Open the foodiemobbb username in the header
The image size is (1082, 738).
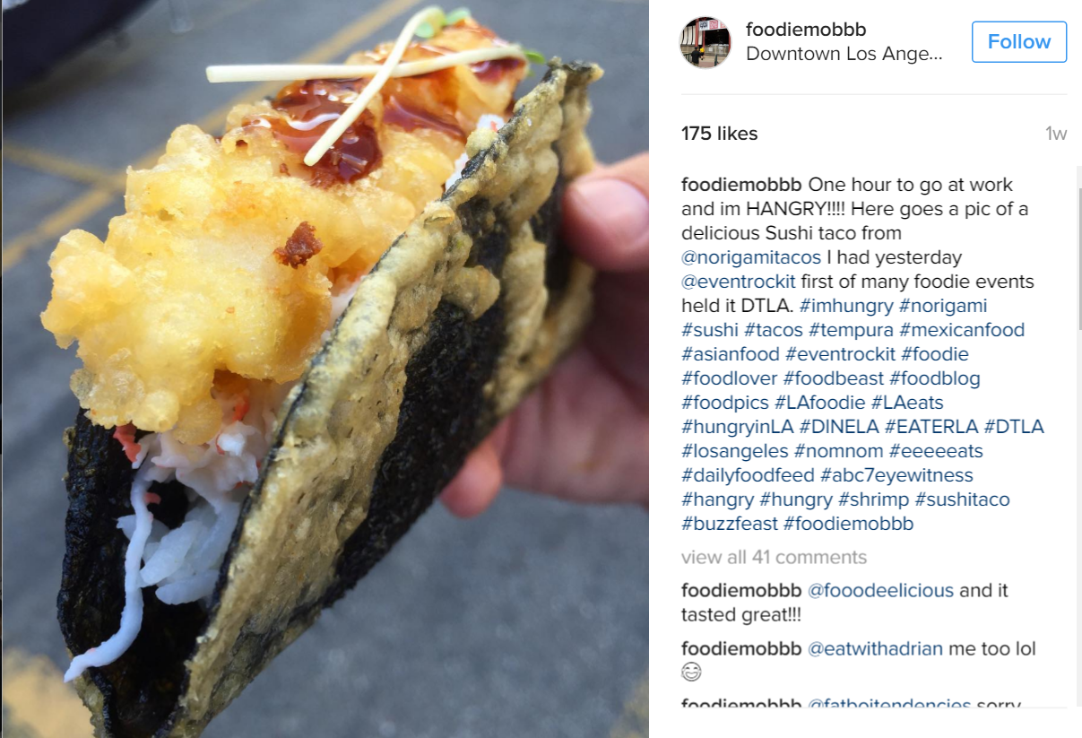[806, 30]
